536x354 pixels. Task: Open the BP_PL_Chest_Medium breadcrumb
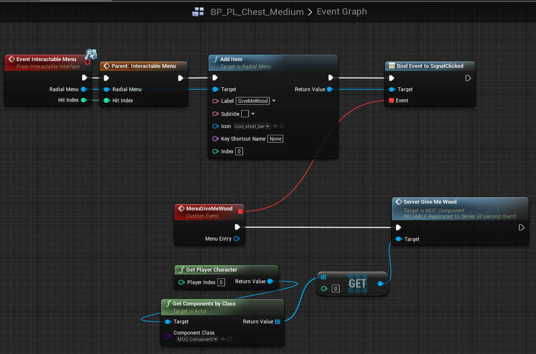pyautogui.click(x=257, y=12)
